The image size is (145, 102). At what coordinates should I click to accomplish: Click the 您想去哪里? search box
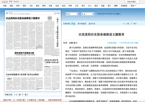pyautogui.click(x=132, y=2)
